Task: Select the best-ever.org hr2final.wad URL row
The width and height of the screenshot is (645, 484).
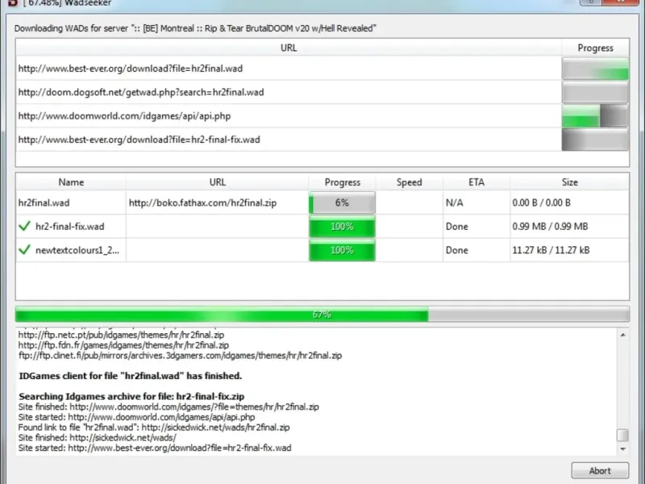Action: tap(289, 69)
